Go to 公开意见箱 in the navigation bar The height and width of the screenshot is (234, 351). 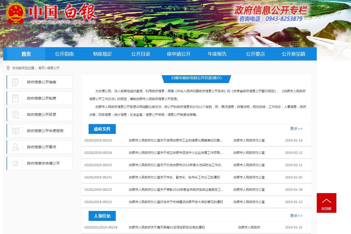pos(293,54)
